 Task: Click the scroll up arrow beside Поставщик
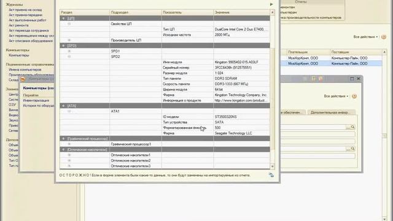coord(384,52)
